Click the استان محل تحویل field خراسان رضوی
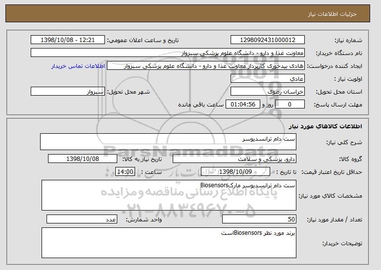 pos(268,92)
